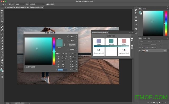
Task: Open the Character panel icon in collapsed dock
Action: (x=136, y=25)
